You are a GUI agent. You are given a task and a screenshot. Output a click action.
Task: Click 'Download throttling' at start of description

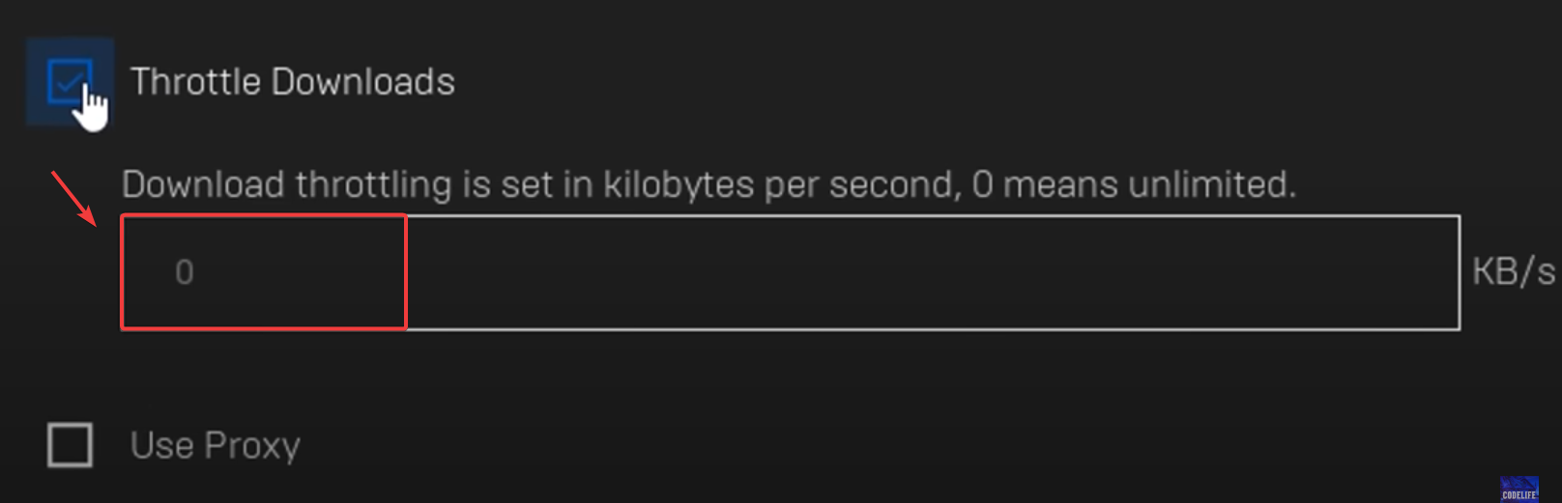click(x=286, y=183)
